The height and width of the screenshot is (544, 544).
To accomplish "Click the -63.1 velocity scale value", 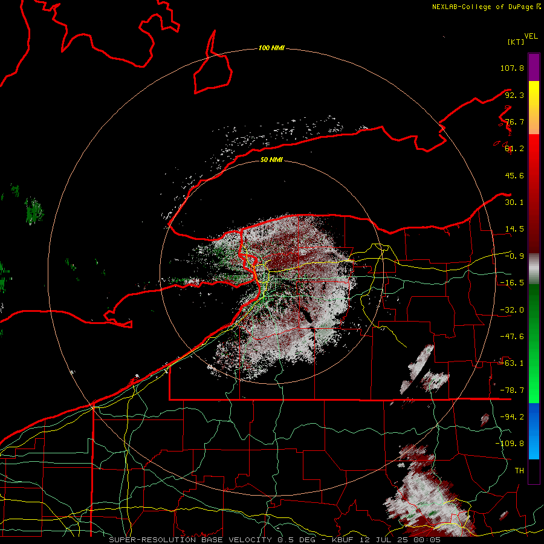I will tap(512, 363).
